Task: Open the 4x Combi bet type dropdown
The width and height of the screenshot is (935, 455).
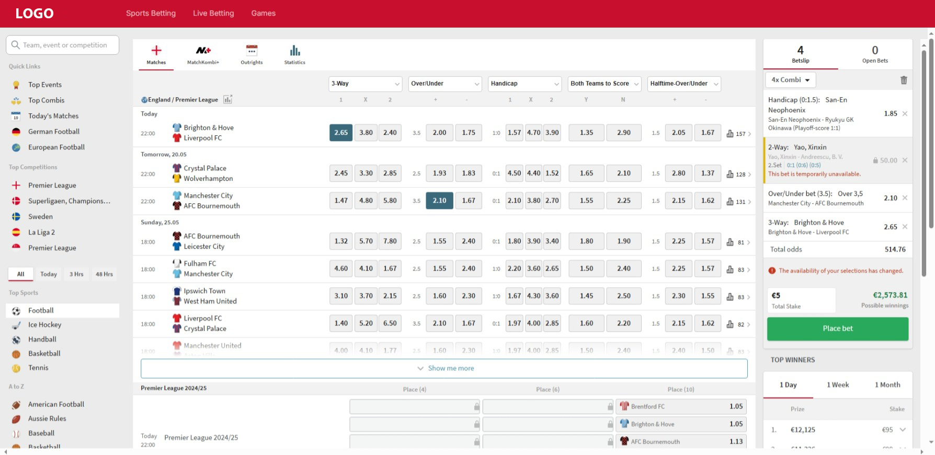Action: (791, 80)
